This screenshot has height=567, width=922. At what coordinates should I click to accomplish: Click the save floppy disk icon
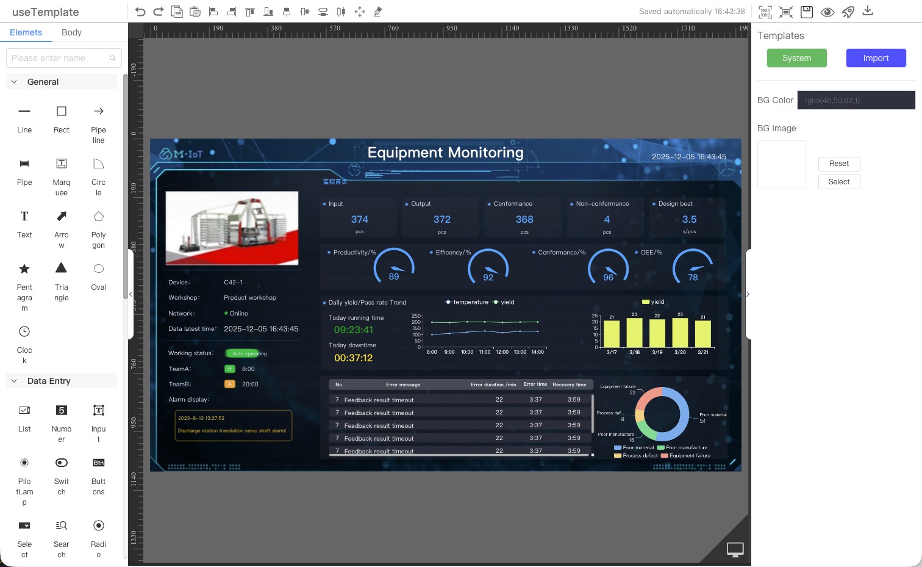point(807,12)
